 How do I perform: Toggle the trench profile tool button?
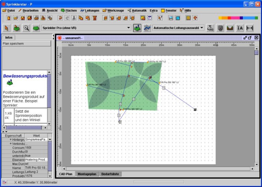(x=230, y=28)
